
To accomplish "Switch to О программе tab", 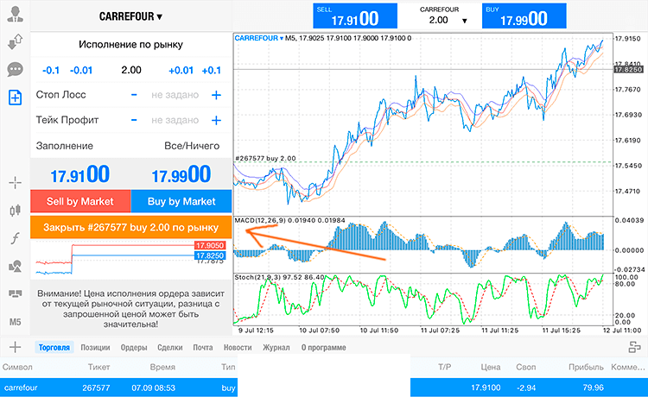I will 324,348.
